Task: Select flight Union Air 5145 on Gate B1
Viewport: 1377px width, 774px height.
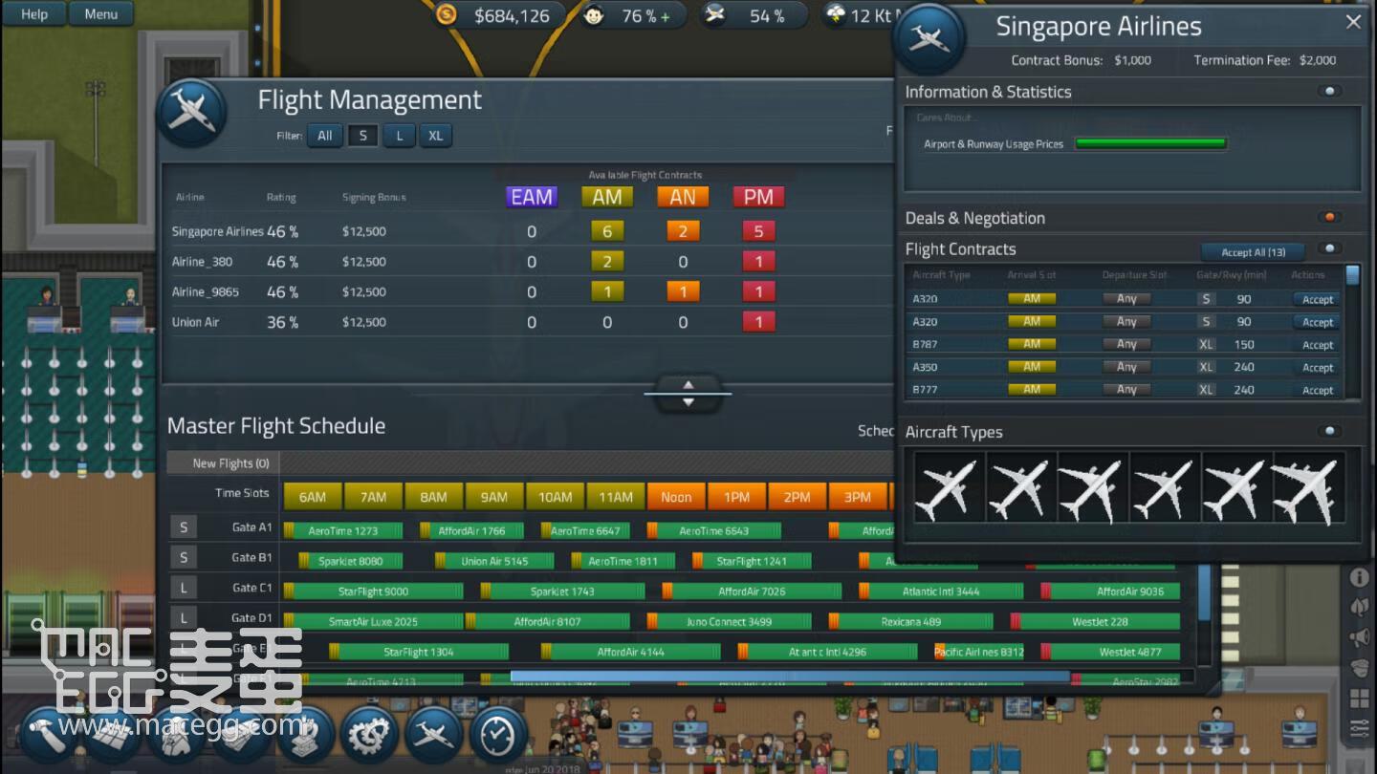Action: point(494,561)
